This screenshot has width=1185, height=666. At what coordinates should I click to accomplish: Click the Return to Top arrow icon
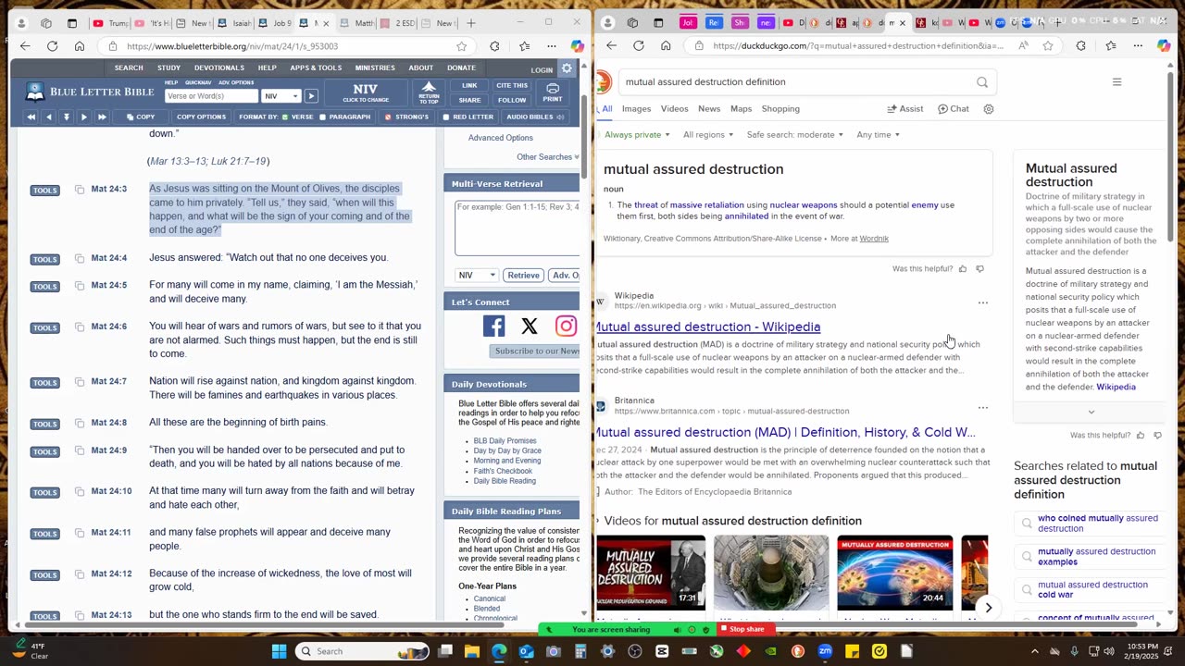click(429, 92)
